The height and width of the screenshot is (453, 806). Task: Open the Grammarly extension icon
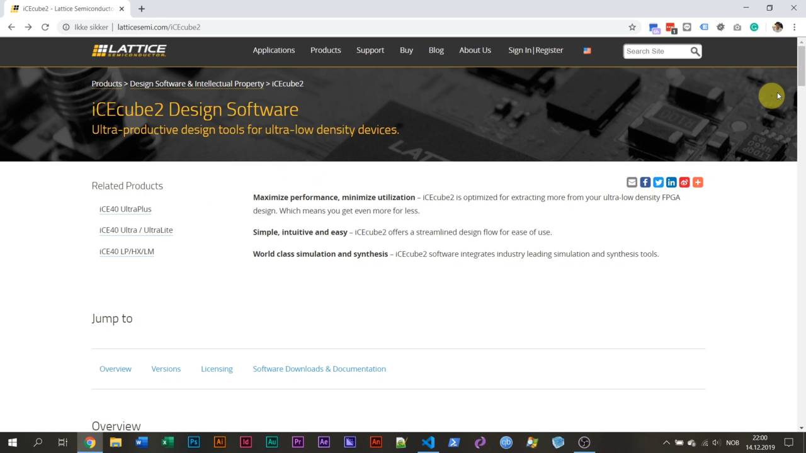(754, 27)
